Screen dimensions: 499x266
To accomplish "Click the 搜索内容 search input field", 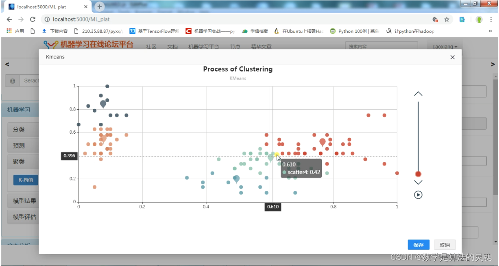I will (x=381, y=46).
